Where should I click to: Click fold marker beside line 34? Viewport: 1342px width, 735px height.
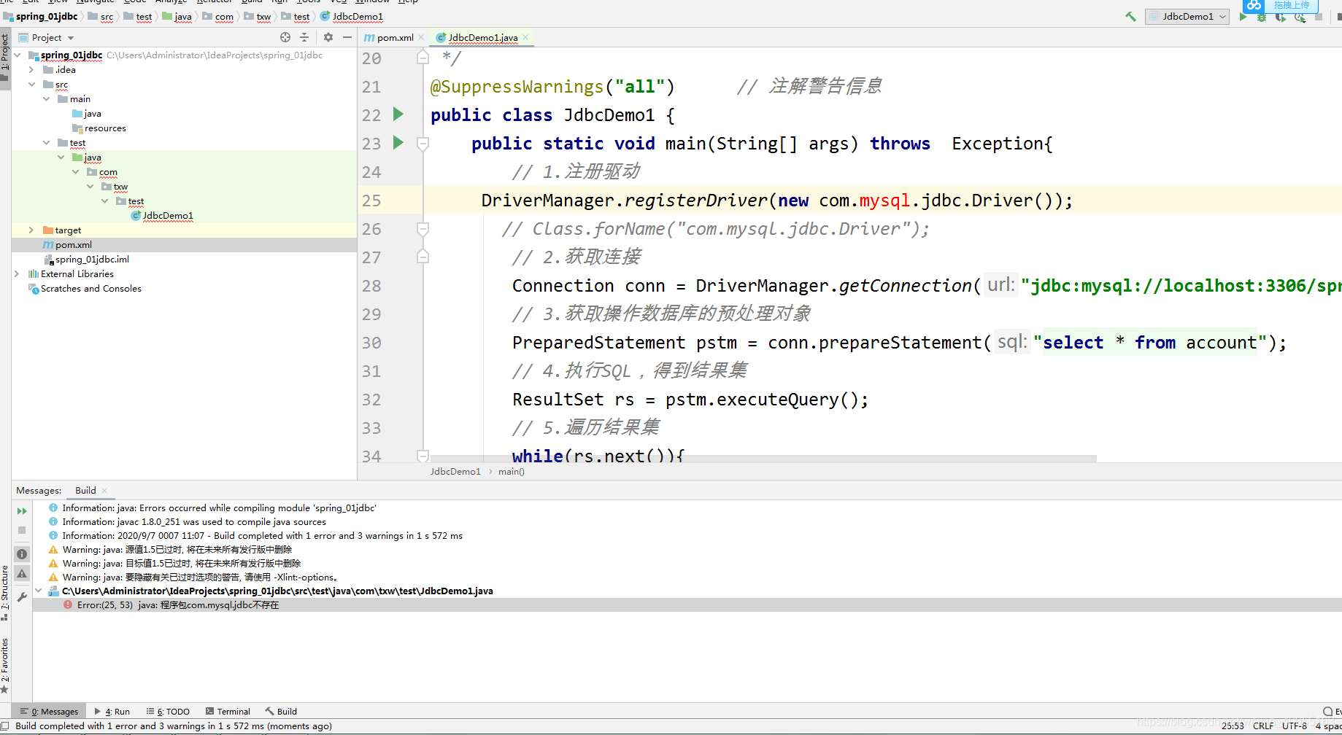(423, 456)
